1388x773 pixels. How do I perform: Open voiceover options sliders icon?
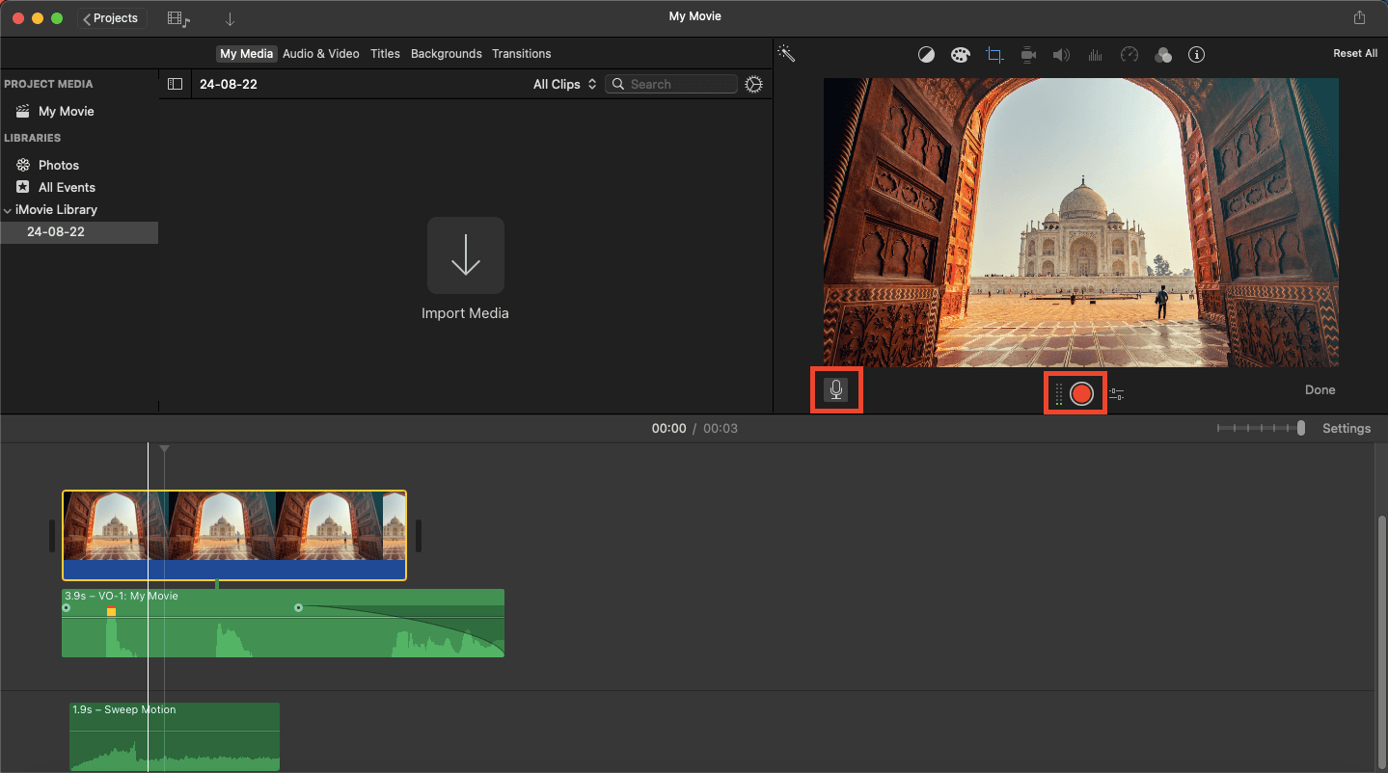tap(1116, 394)
